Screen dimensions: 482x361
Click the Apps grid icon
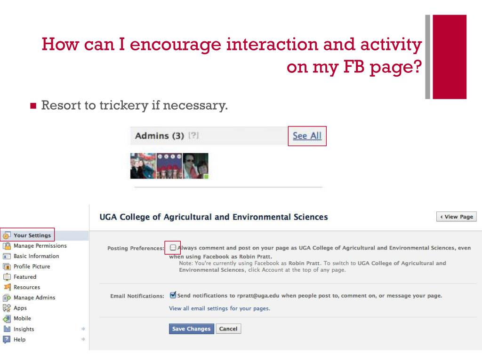(7, 308)
